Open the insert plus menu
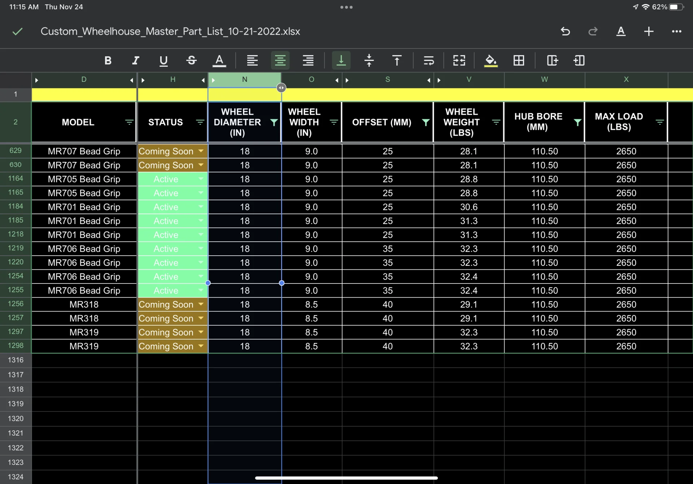This screenshot has width=693, height=484. click(649, 31)
